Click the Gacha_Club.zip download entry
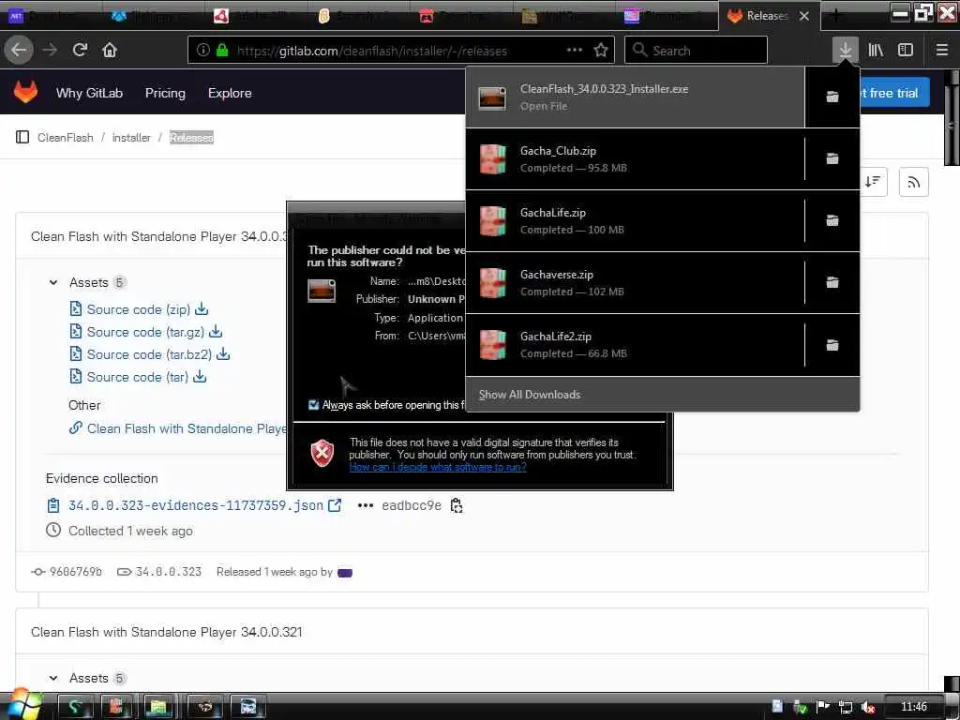 coord(635,158)
